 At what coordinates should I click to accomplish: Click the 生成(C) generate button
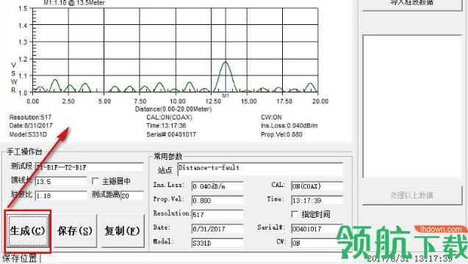[x=28, y=231]
